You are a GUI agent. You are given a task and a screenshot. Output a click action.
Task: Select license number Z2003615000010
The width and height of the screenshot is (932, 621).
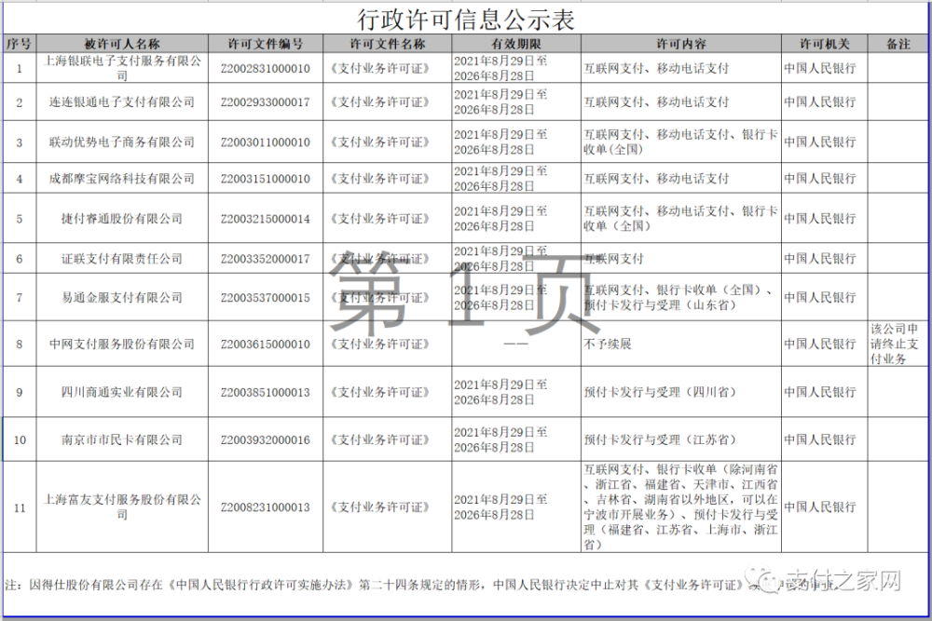point(265,344)
